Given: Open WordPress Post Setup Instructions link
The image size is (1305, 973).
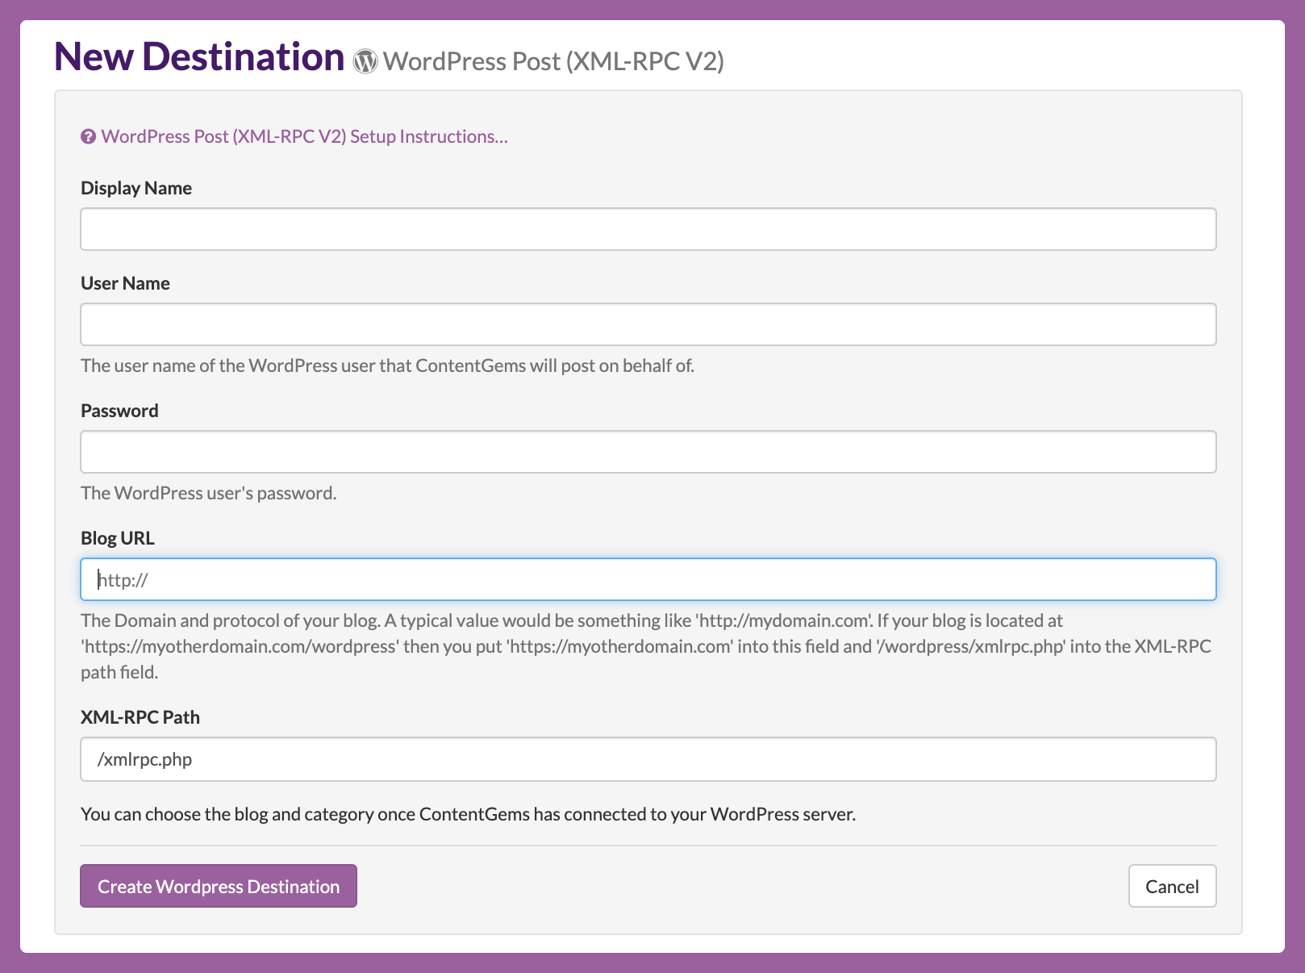Looking at the screenshot, I should (304, 136).
